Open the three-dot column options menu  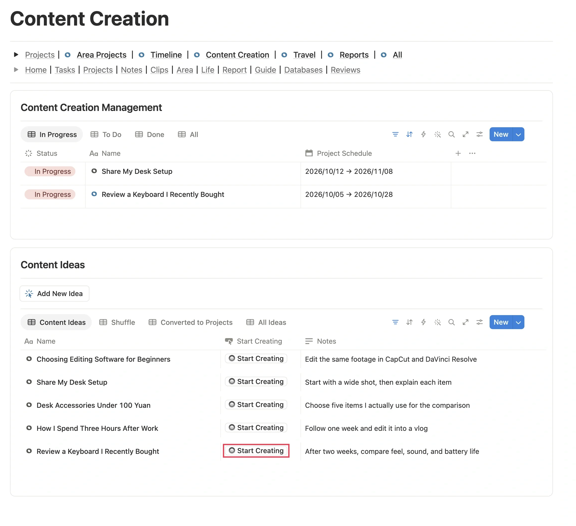(x=472, y=154)
